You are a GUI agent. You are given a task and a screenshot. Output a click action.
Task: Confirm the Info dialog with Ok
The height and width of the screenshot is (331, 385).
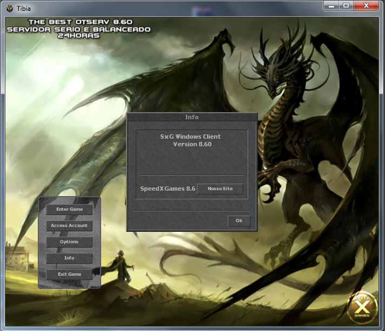click(x=239, y=220)
